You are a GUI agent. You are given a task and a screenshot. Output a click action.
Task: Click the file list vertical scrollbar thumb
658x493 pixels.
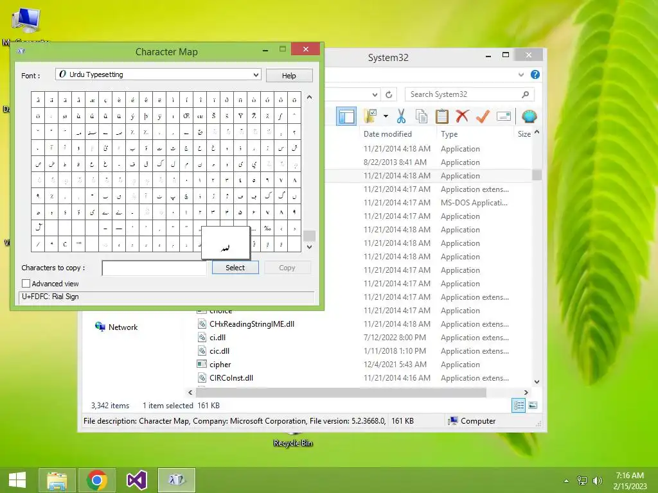537,175
